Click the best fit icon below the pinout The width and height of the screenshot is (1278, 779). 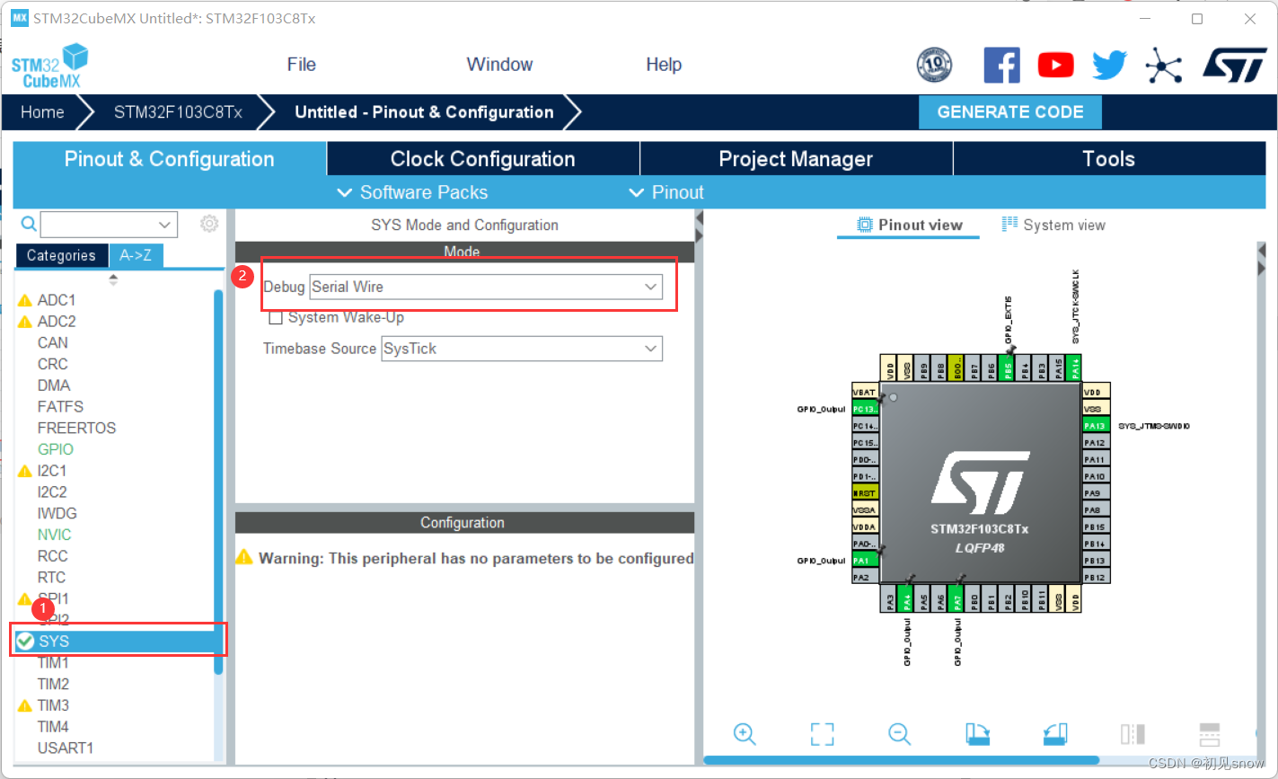(x=822, y=734)
